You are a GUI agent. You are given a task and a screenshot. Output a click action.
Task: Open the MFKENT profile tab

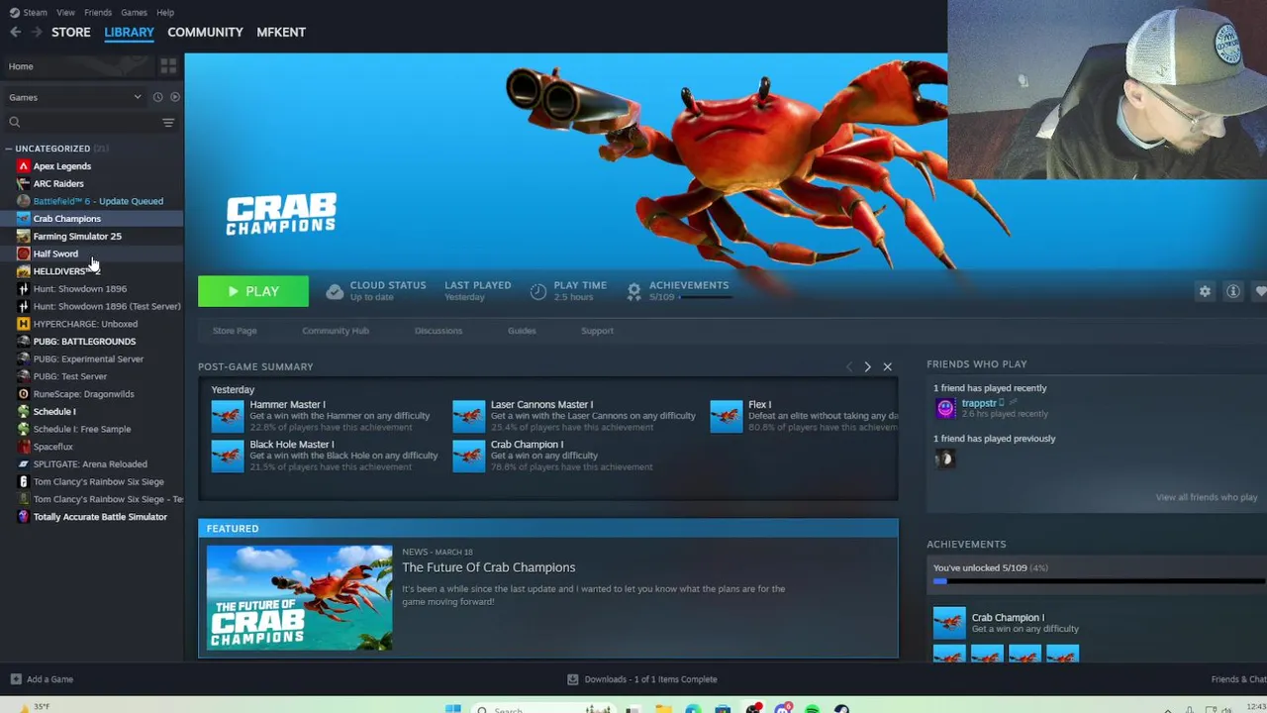(281, 32)
